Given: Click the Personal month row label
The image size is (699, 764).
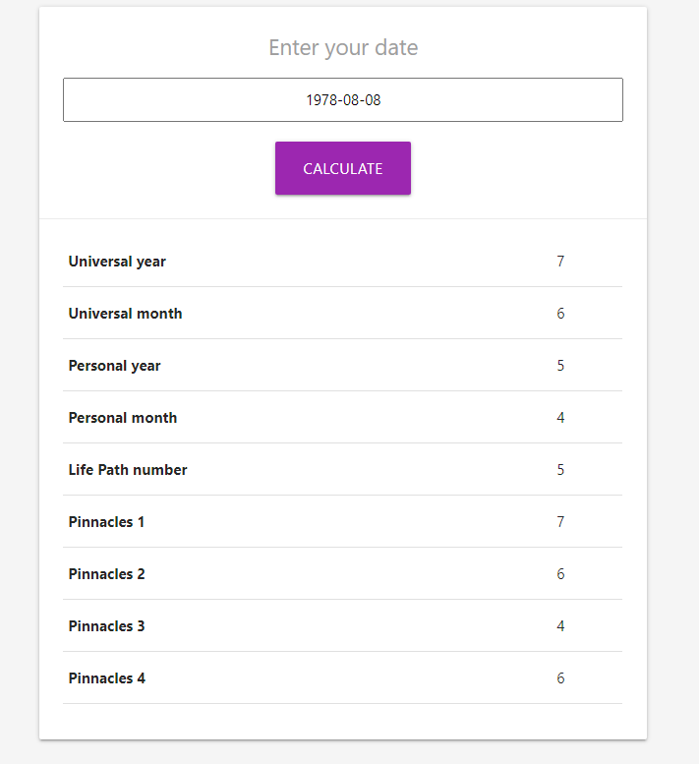Looking at the screenshot, I should pyautogui.click(x=123, y=418).
